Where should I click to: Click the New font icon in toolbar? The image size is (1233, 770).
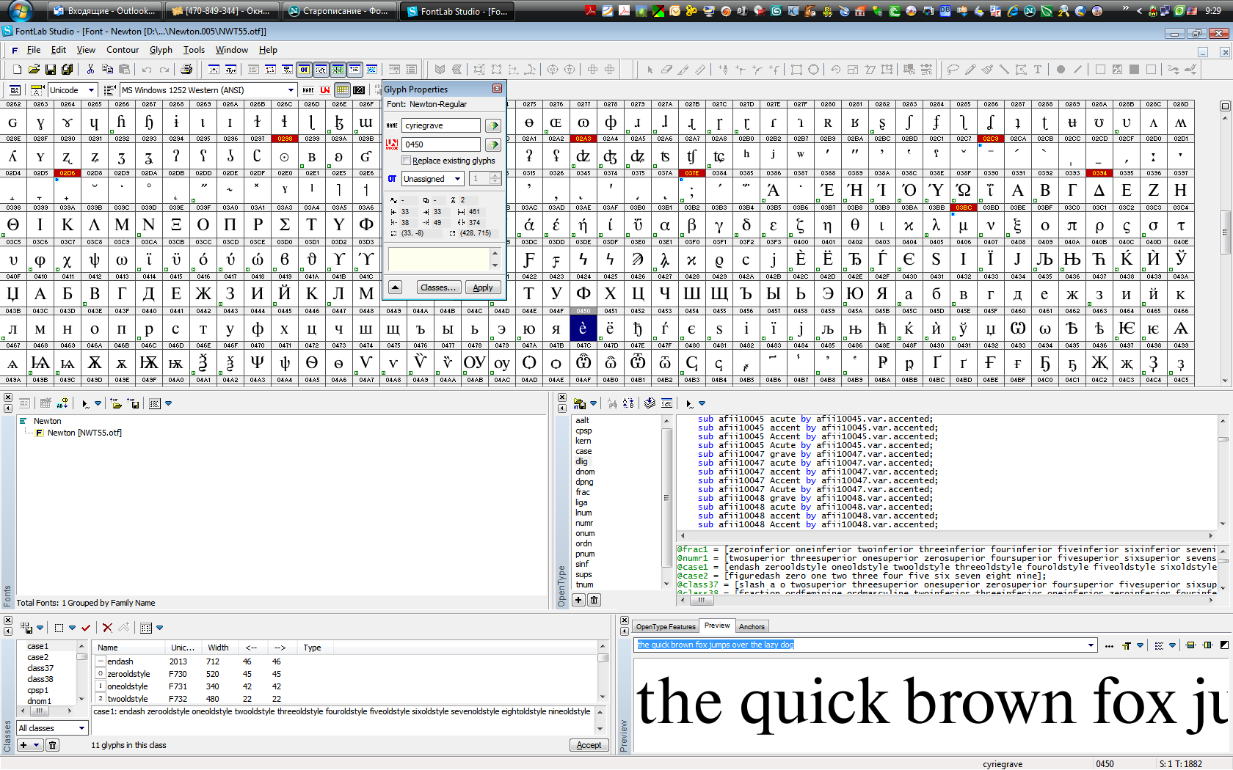(17, 70)
